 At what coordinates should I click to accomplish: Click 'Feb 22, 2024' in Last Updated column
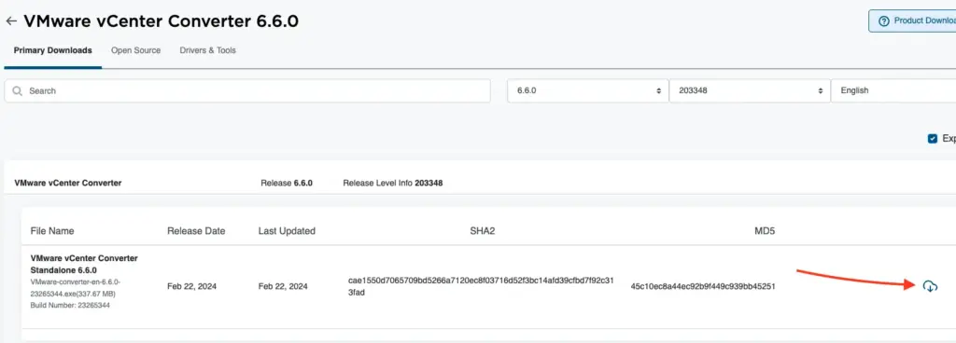[284, 286]
